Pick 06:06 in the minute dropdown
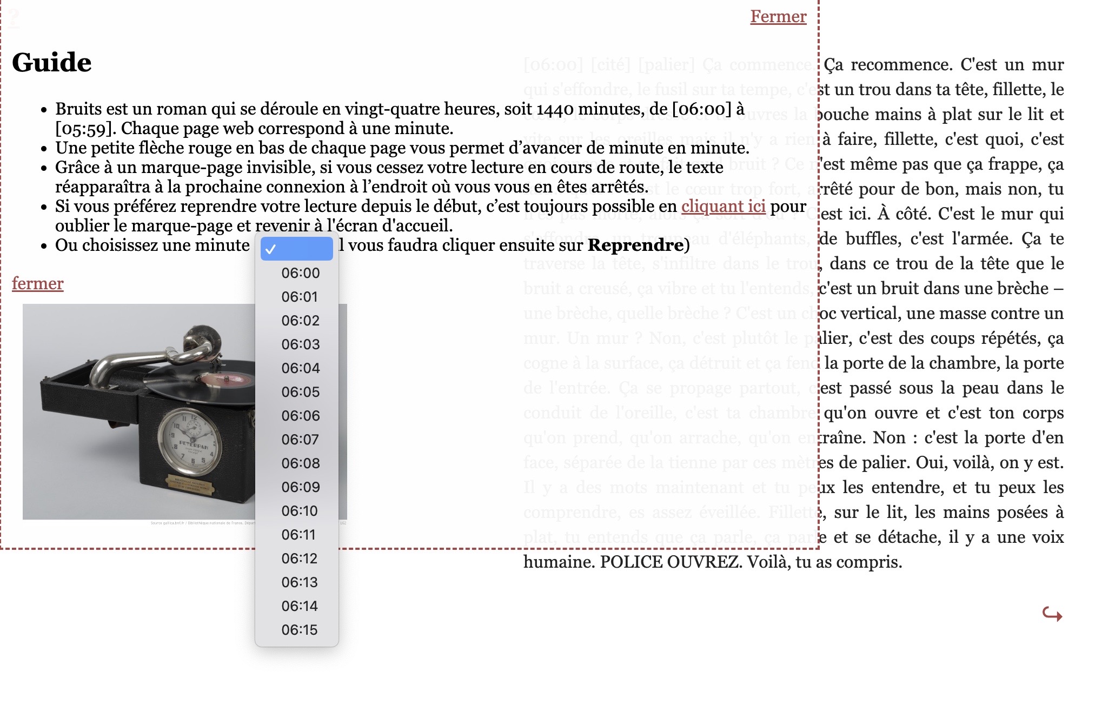Image resolution: width=1115 pixels, height=718 pixels. click(x=297, y=416)
